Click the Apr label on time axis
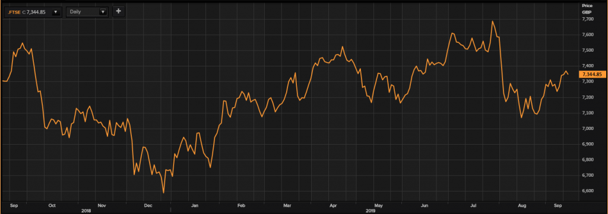 332,205
